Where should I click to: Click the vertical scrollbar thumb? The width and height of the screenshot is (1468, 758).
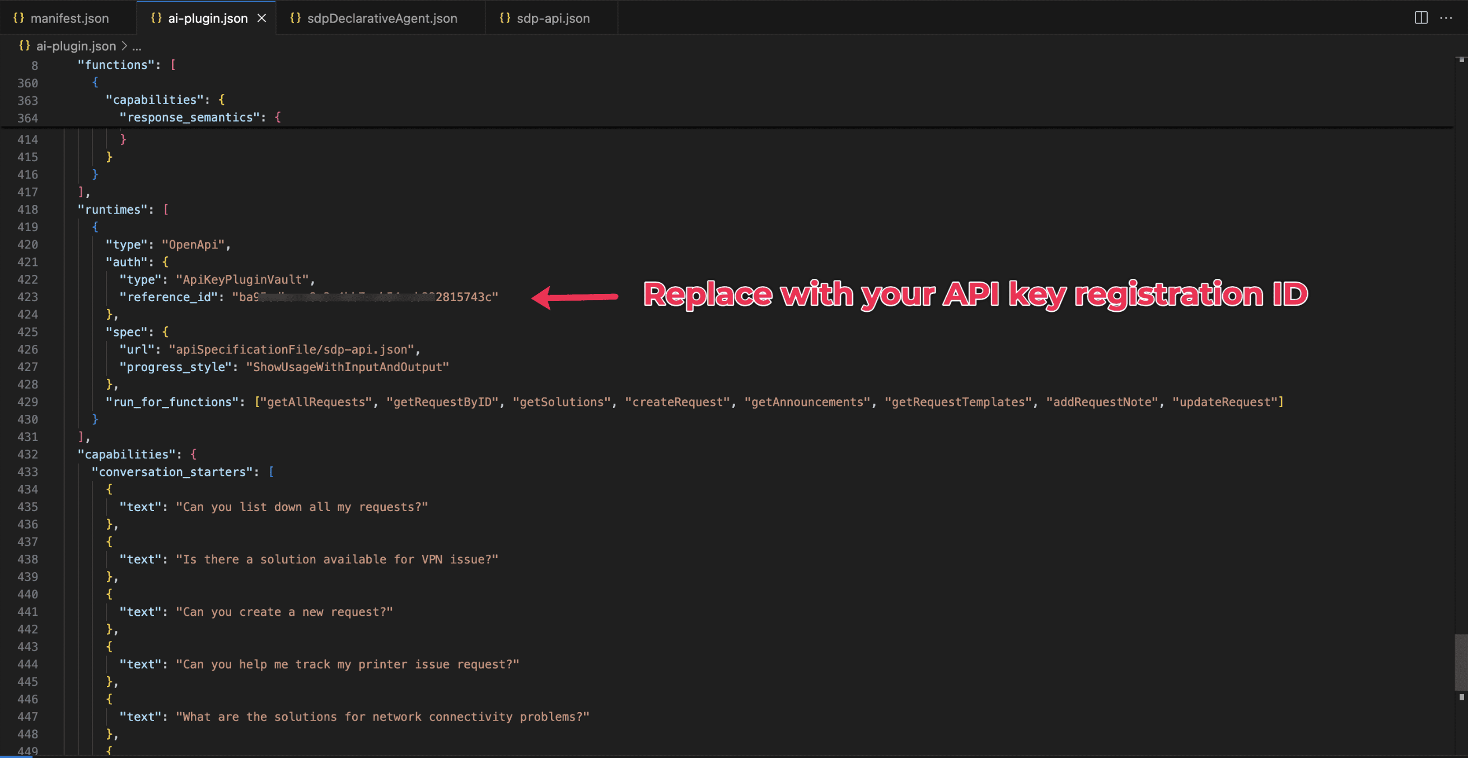coord(1461,663)
